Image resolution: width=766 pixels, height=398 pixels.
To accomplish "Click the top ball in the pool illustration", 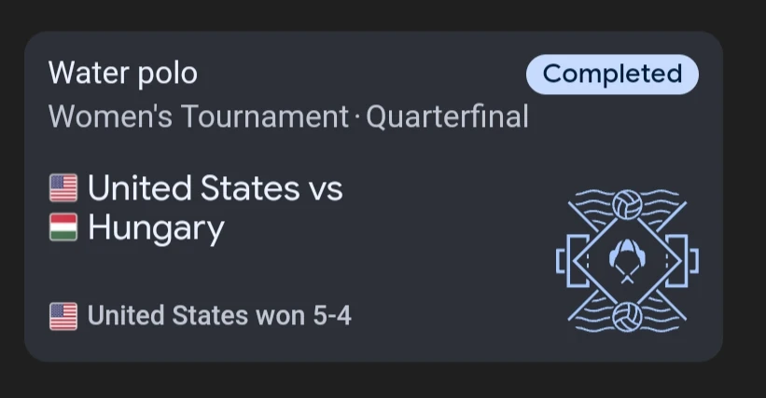I will [x=627, y=205].
